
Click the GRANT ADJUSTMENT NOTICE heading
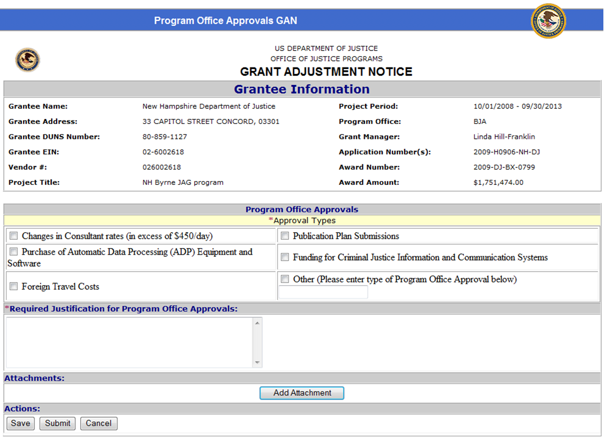click(326, 72)
